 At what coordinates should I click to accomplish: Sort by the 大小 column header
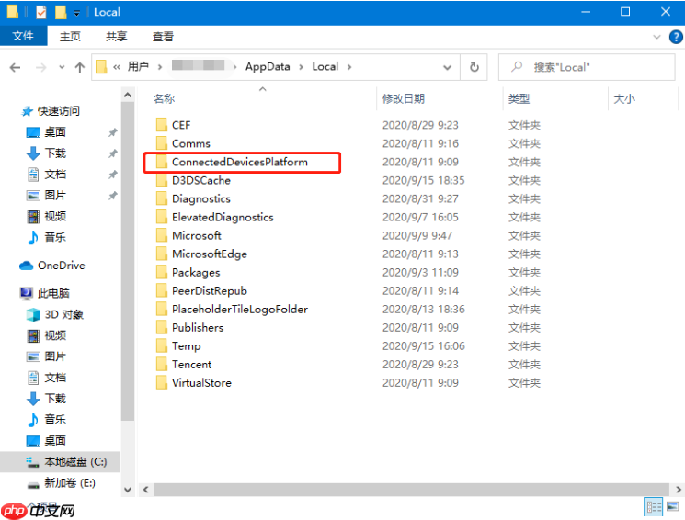tap(623, 98)
